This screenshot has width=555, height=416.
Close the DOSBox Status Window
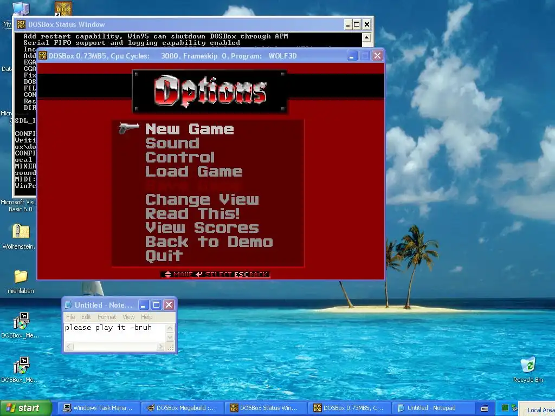tap(367, 24)
